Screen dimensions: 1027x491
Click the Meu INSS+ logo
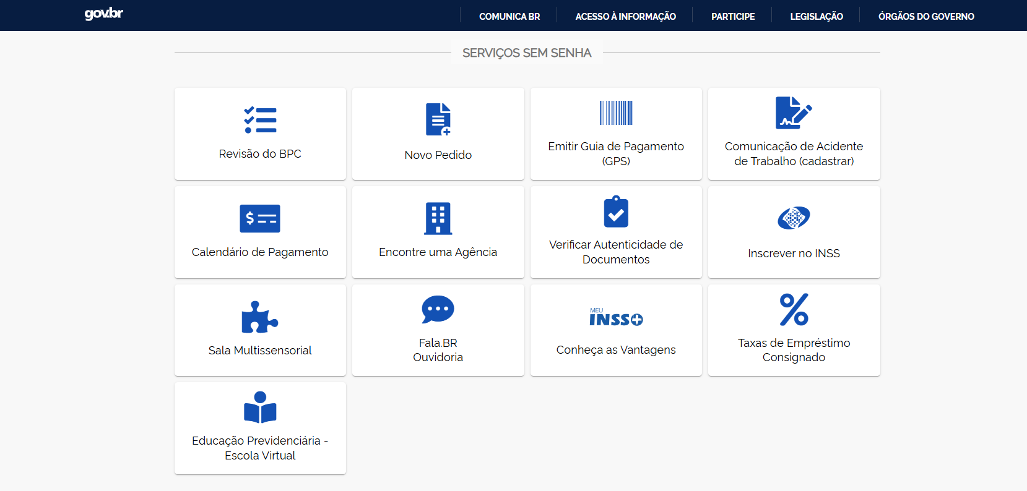coord(616,317)
